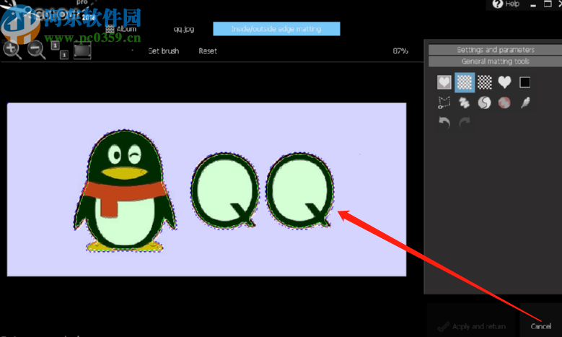Choose dark checkerboard transparency background
This screenshot has width=562, height=337.
[x=485, y=82]
